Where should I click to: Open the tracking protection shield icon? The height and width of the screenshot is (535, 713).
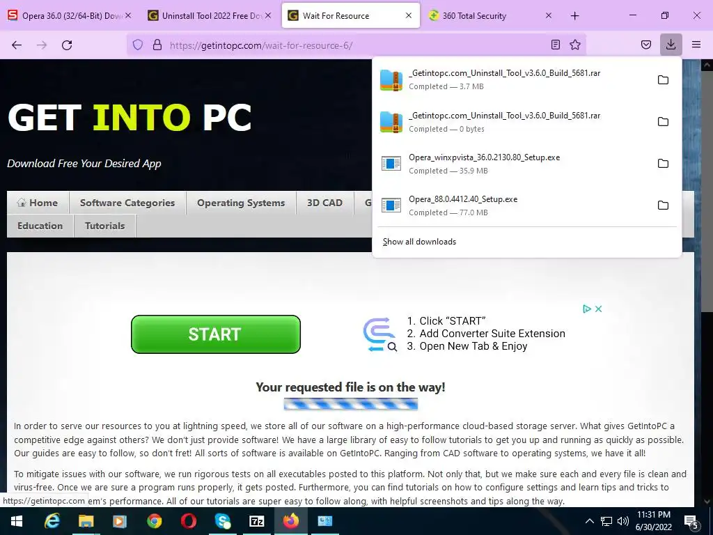tap(138, 45)
